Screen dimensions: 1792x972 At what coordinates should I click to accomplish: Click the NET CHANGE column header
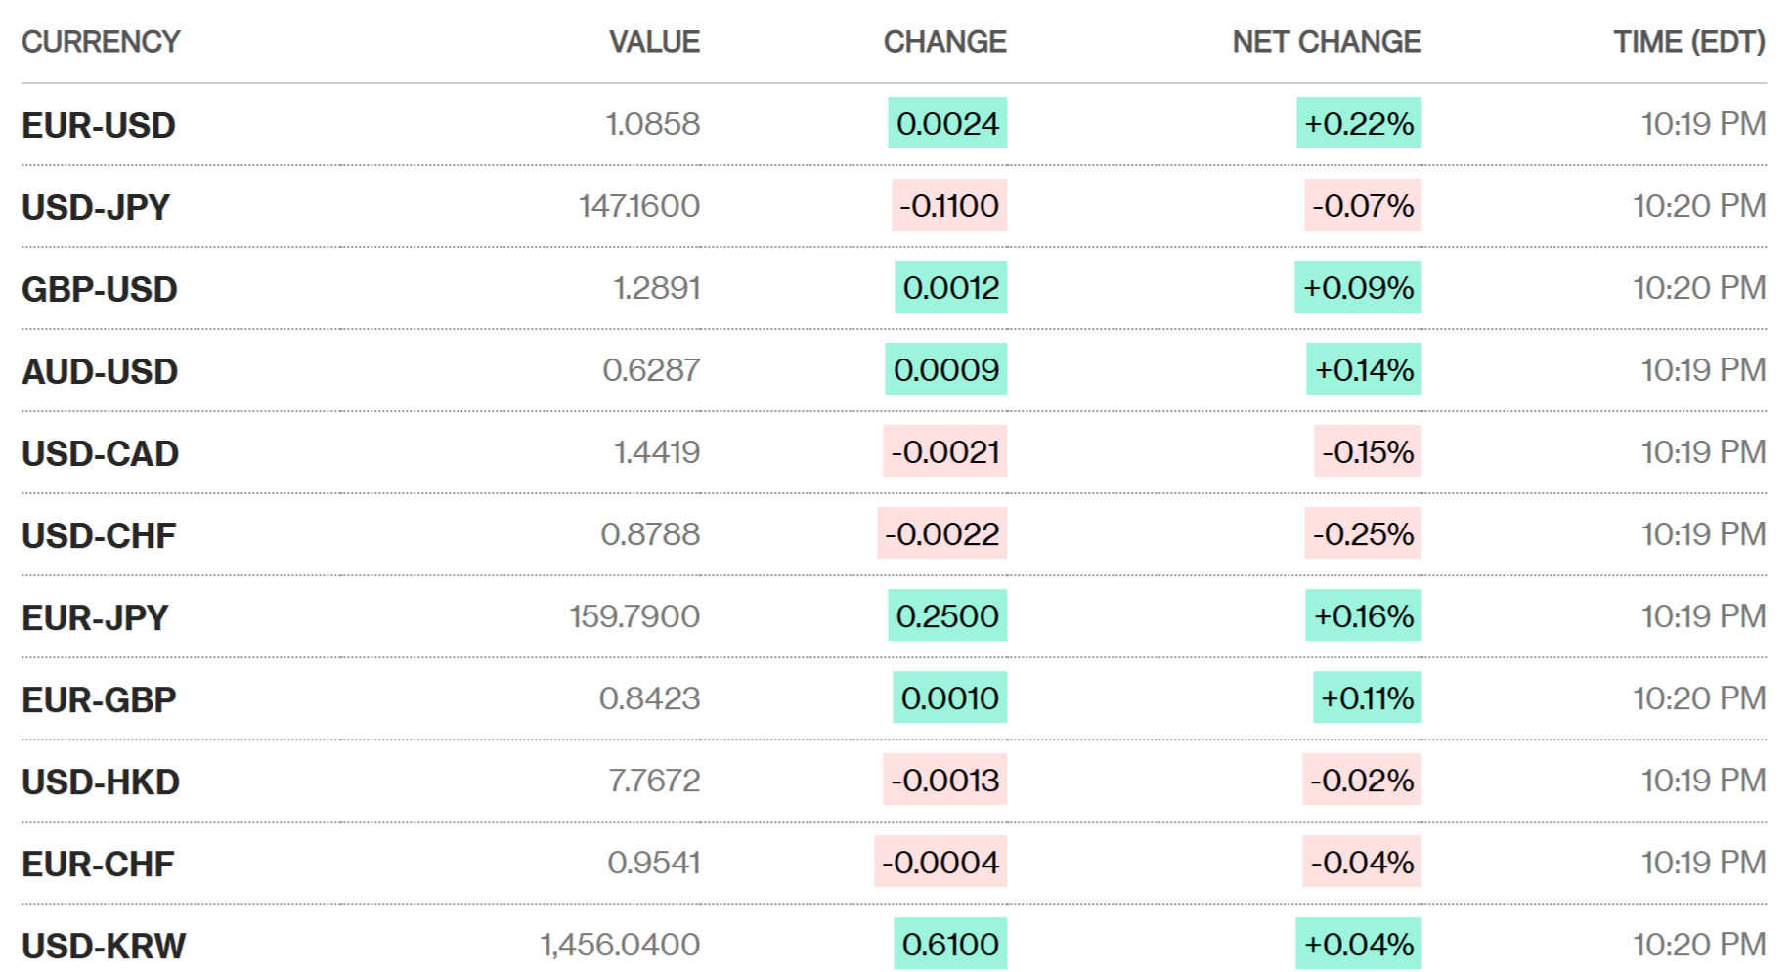pos(1326,42)
